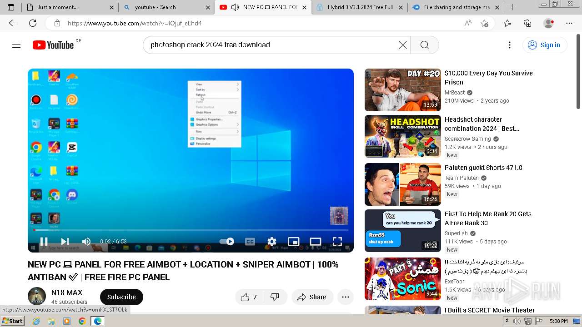The height and width of the screenshot is (327, 582).
Task: Switch to 'File sharing and storage' tab
Action: click(456, 7)
